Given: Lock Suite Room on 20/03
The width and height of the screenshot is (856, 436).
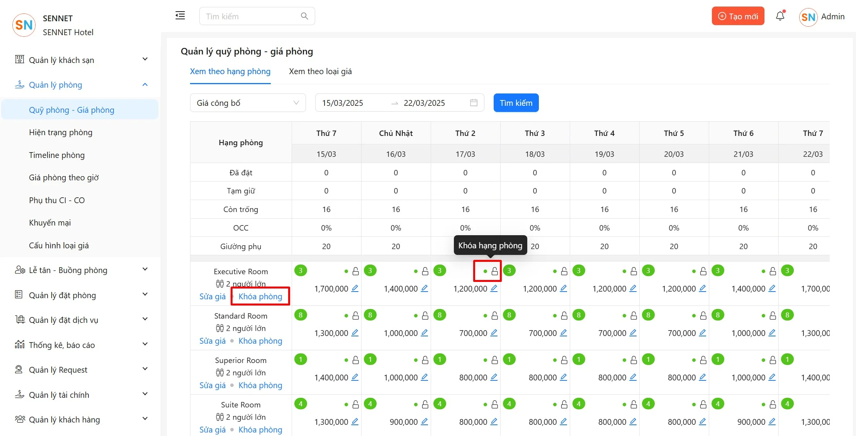Looking at the screenshot, I should (x=703, y=405).
